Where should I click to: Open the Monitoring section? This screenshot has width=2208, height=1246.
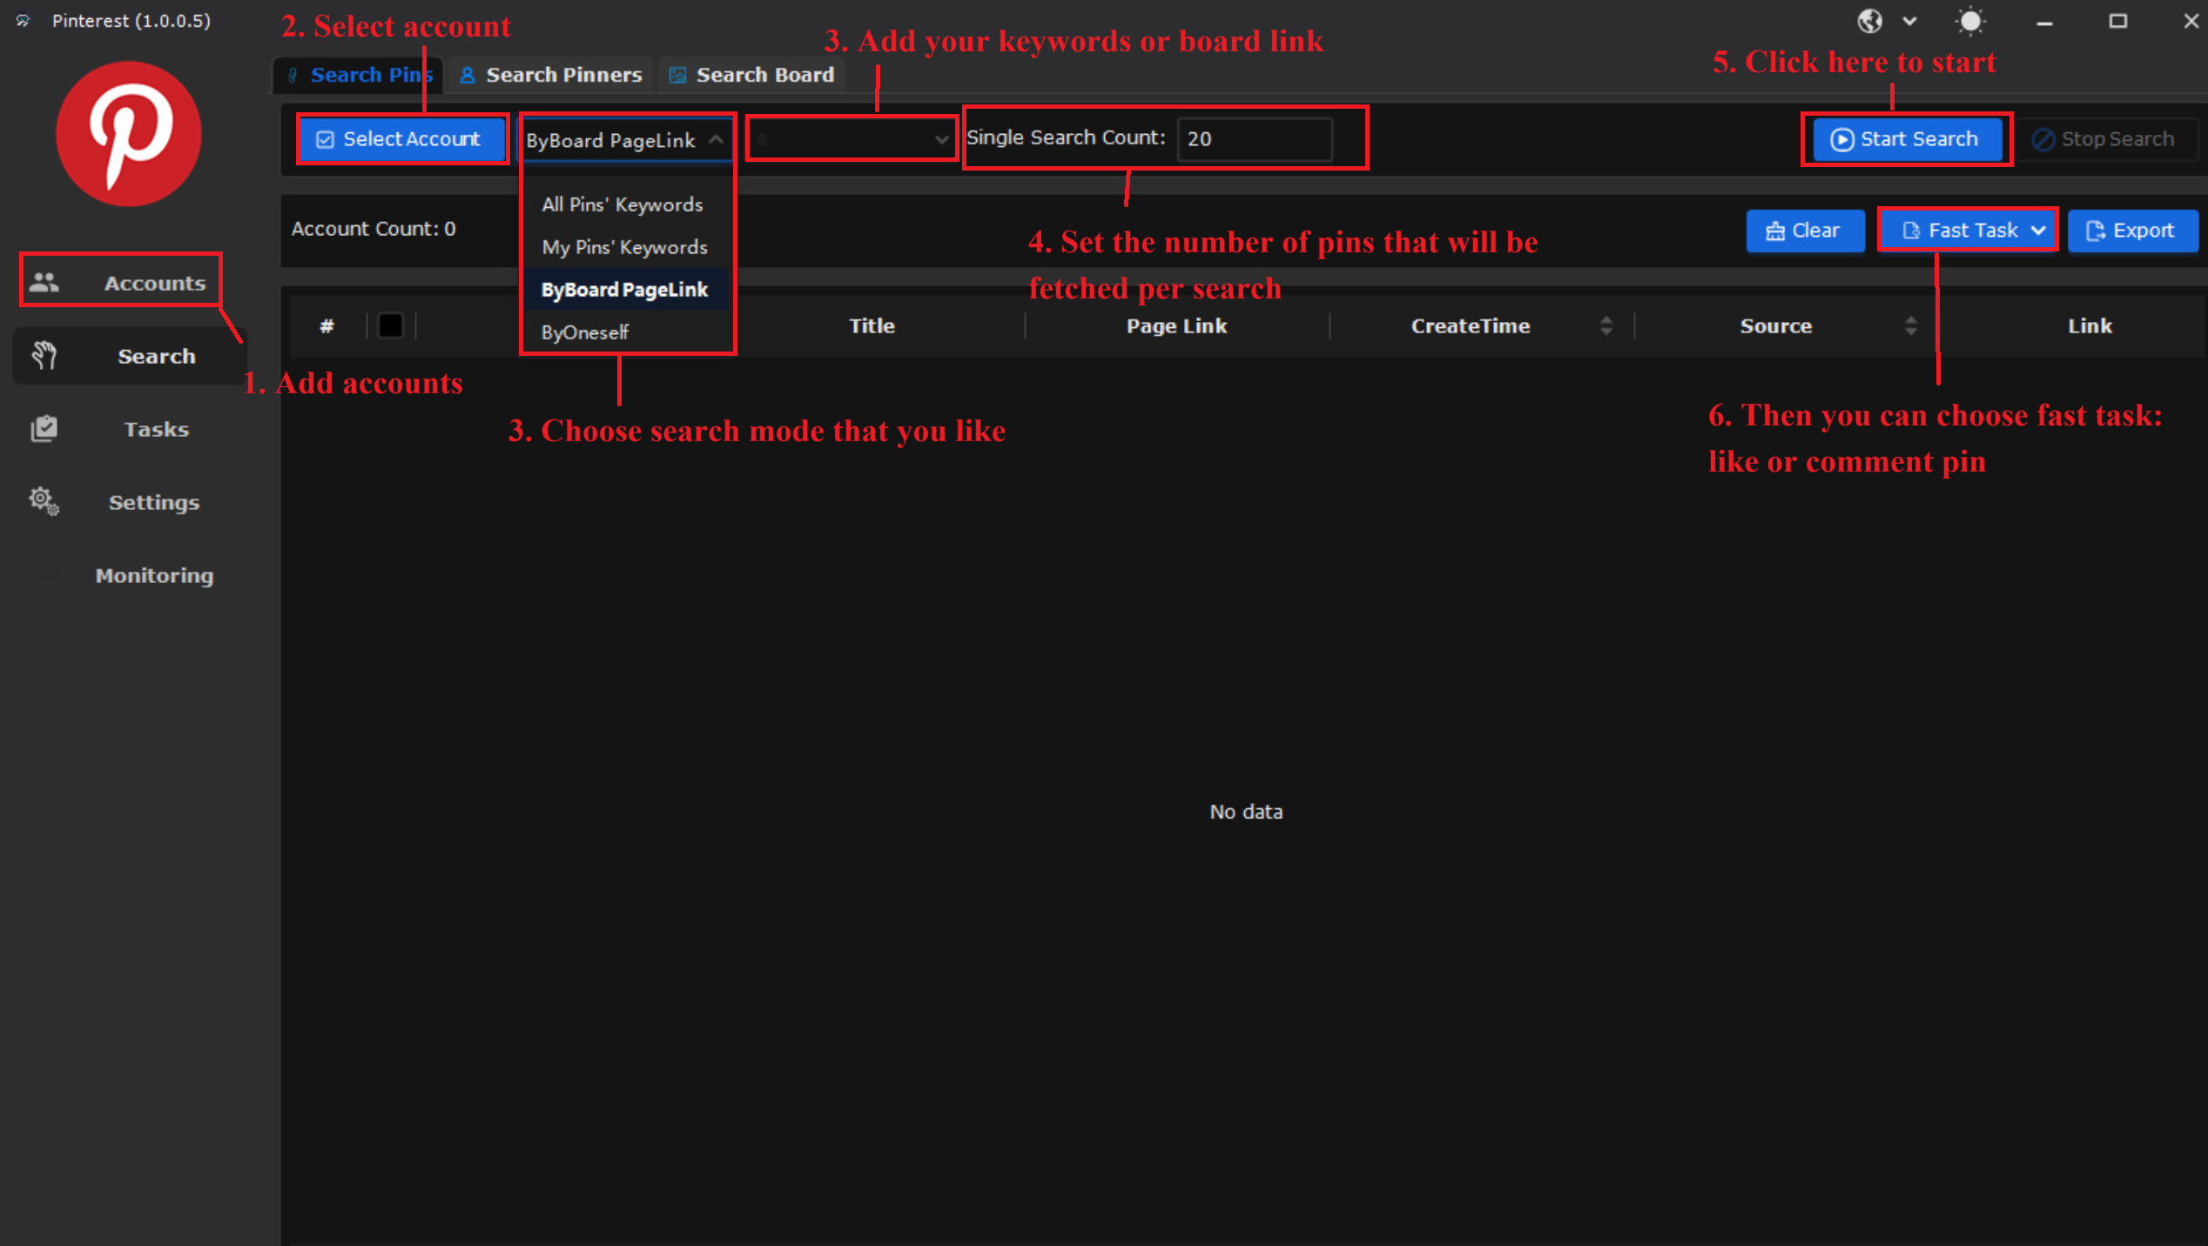129,575
